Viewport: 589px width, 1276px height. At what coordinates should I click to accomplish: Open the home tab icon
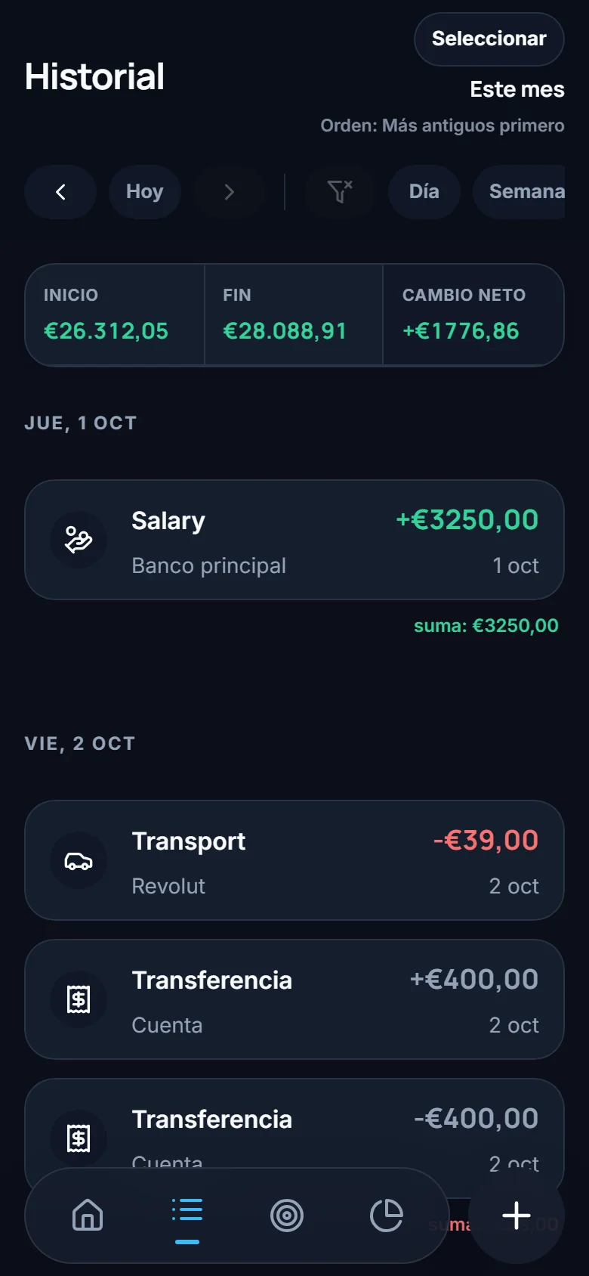point(88,1216)
